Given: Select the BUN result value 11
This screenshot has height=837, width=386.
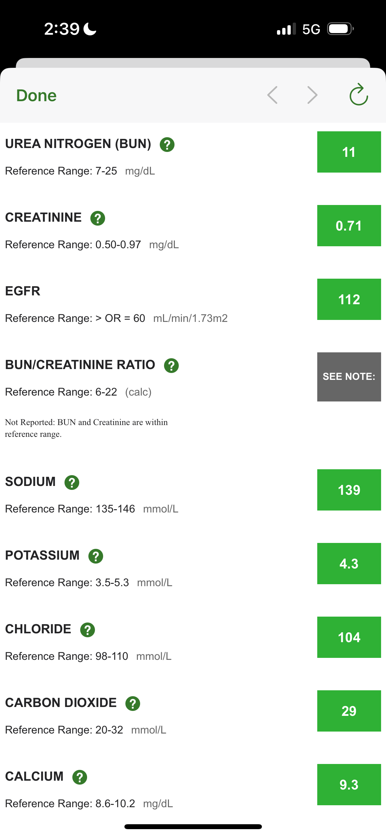Looking at the screenshot, I should (349, 152).
